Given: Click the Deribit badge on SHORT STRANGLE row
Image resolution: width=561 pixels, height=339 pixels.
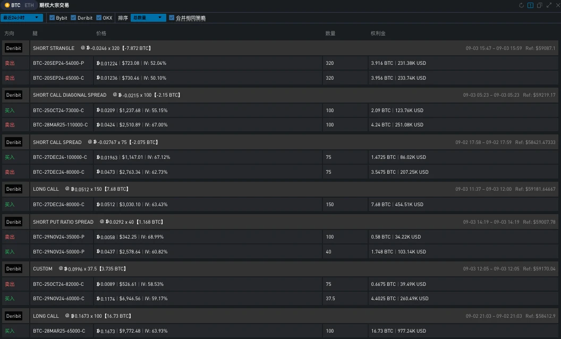Looking at the screenshot, I should 14,48.
